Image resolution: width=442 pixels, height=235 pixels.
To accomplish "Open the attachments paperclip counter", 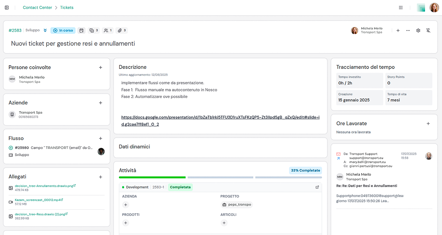I will [122, 31].
